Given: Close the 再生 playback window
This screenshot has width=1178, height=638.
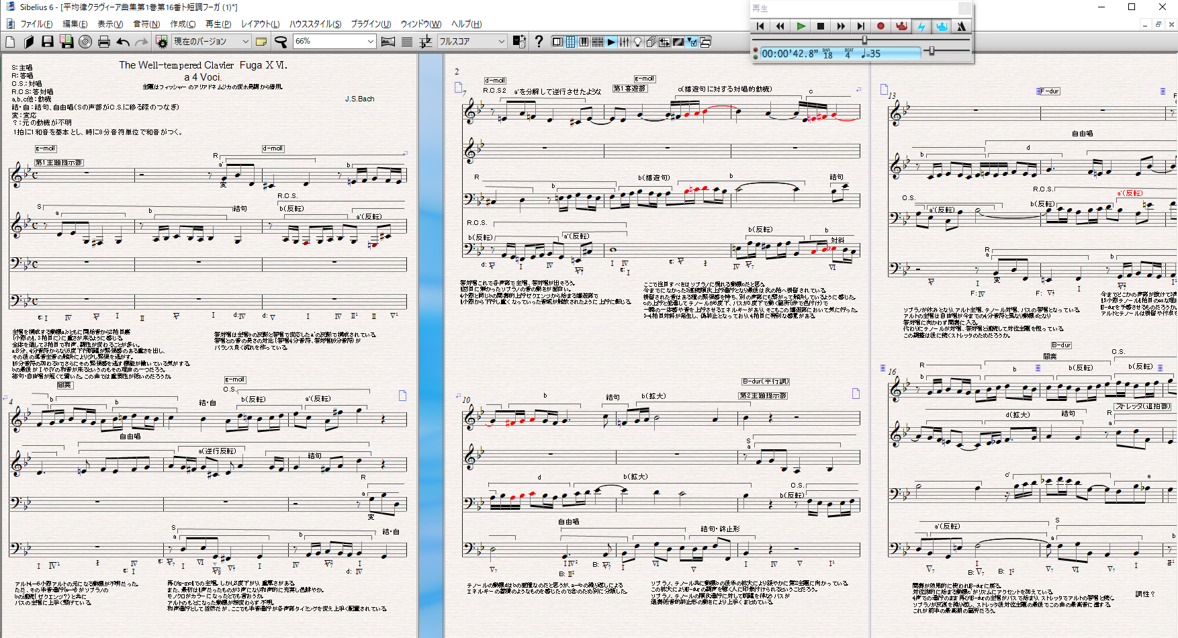Looking at the screenshot, I should point(964,8).
